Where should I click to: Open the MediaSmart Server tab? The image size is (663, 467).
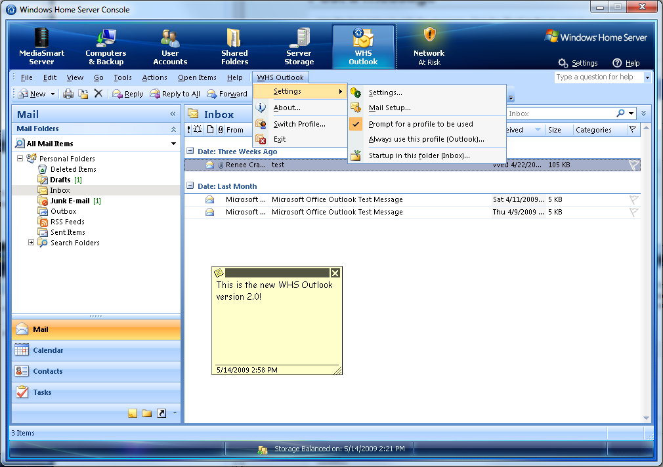41,47
